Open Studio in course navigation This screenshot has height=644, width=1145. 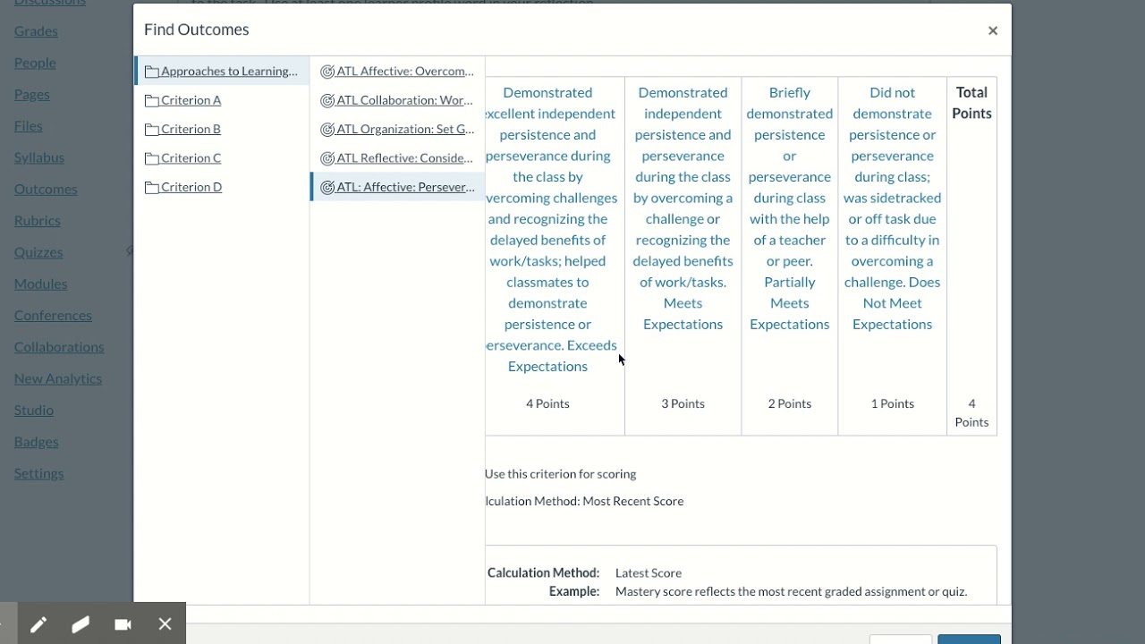[x=34, y=410]
